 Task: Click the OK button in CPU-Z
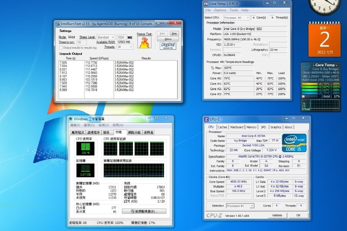tap(298, 215)
